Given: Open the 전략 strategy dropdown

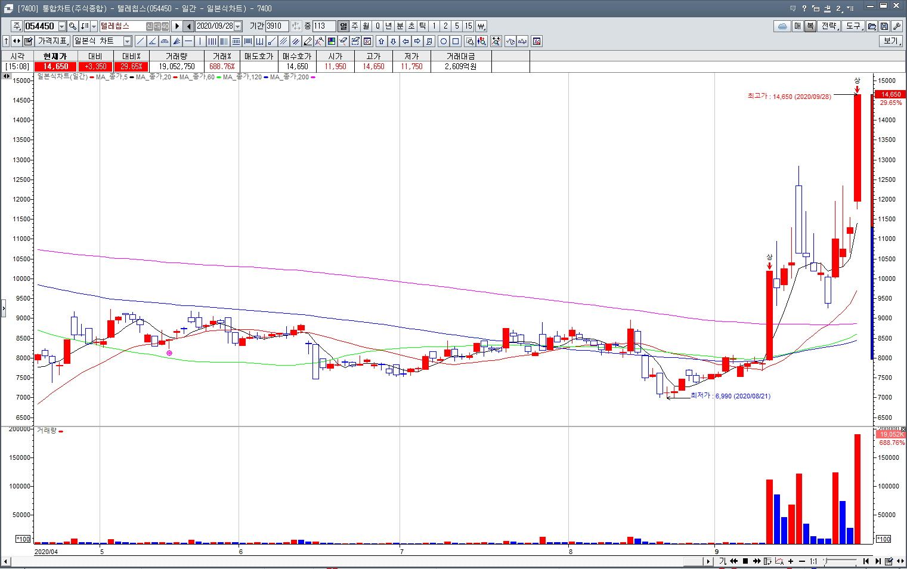Looking at the screenshot, I should coord(830,26).
